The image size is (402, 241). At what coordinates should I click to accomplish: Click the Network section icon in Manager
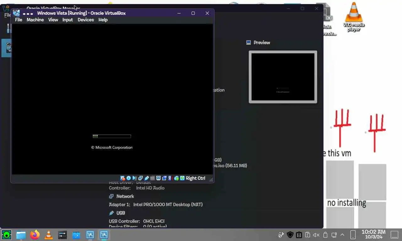[111, 196]
